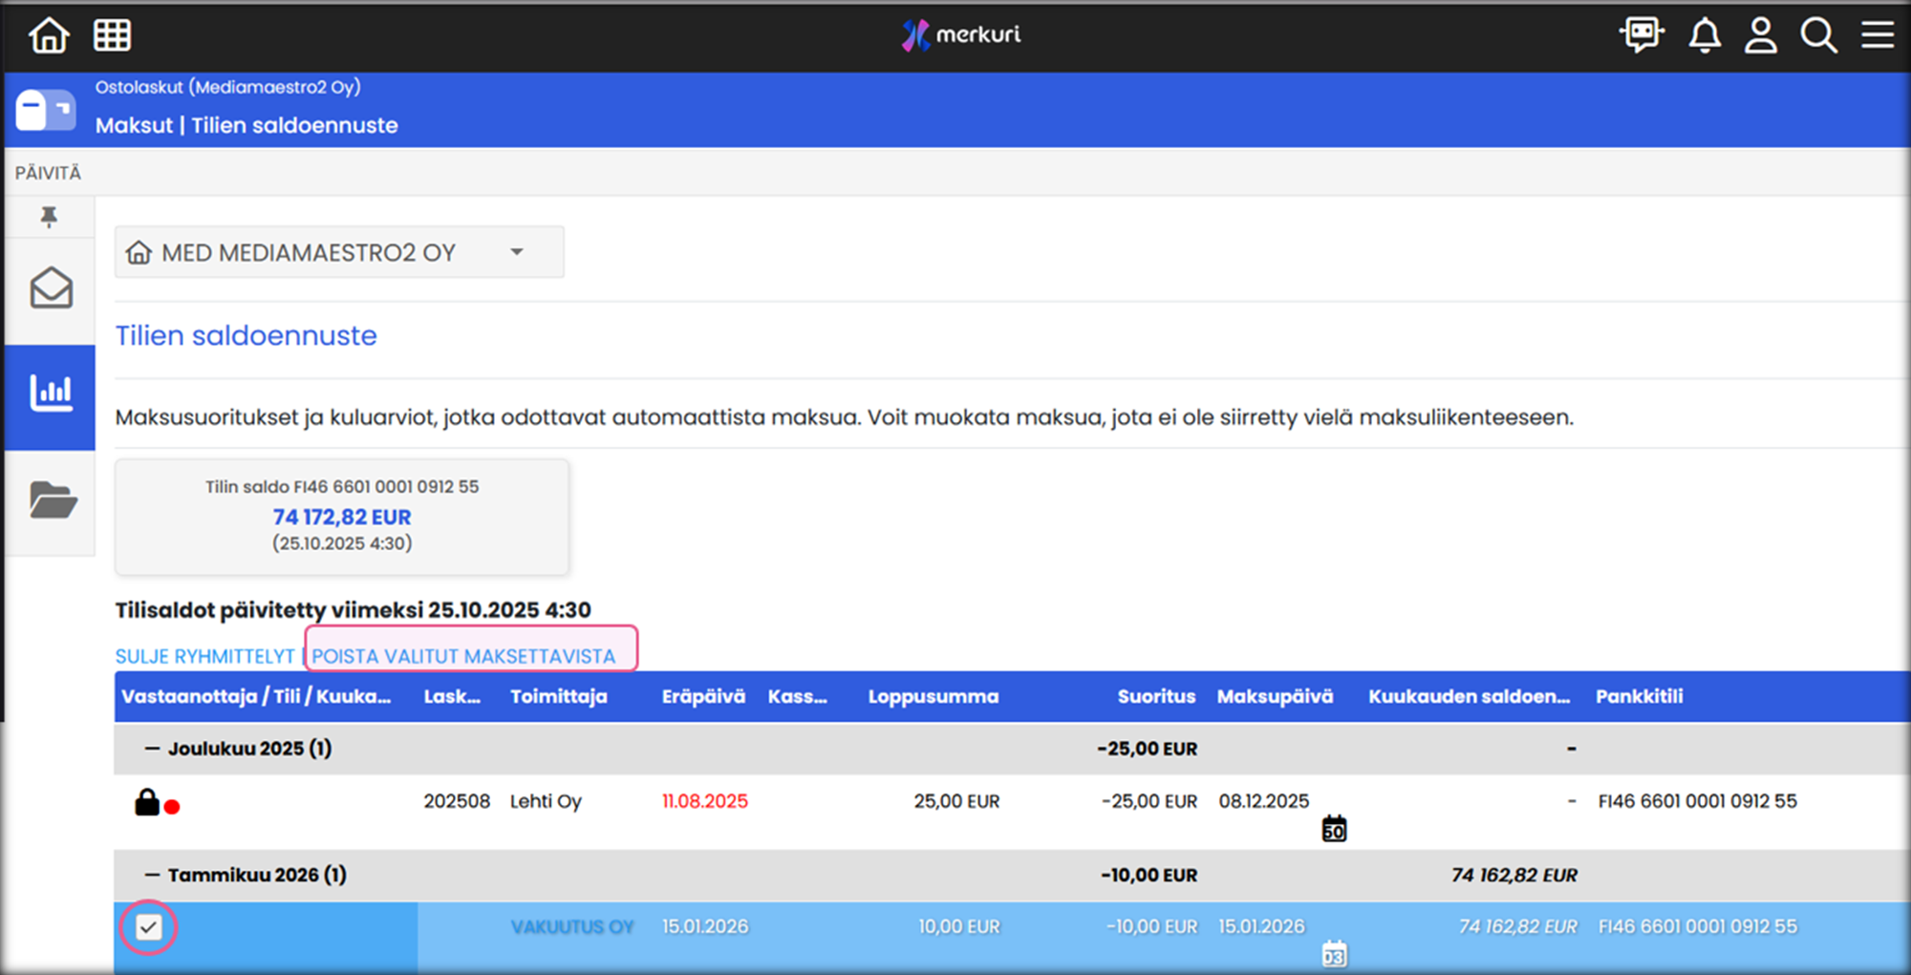Image resolution: width=1911 pixels, height=975 pixels.
Task: Open the hamburger main menu
Action: 1877,35
